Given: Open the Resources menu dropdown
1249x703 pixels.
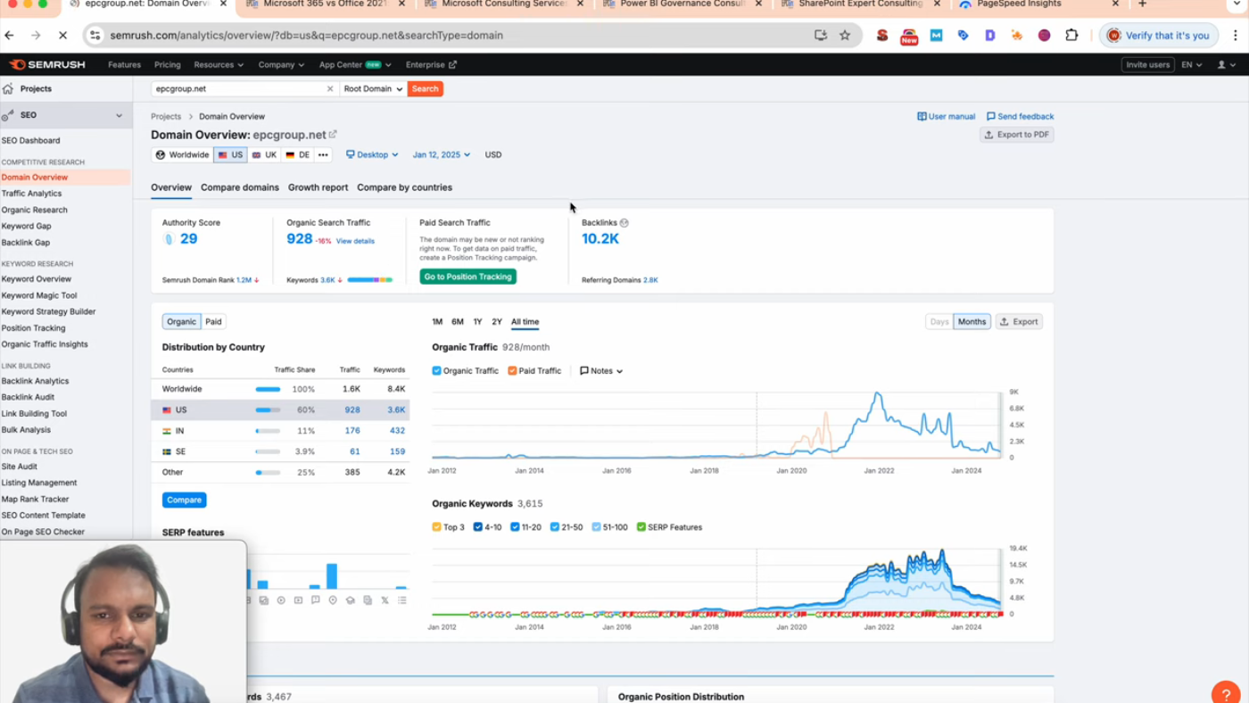Looking at the screenshot, I should tap(219, 65).
